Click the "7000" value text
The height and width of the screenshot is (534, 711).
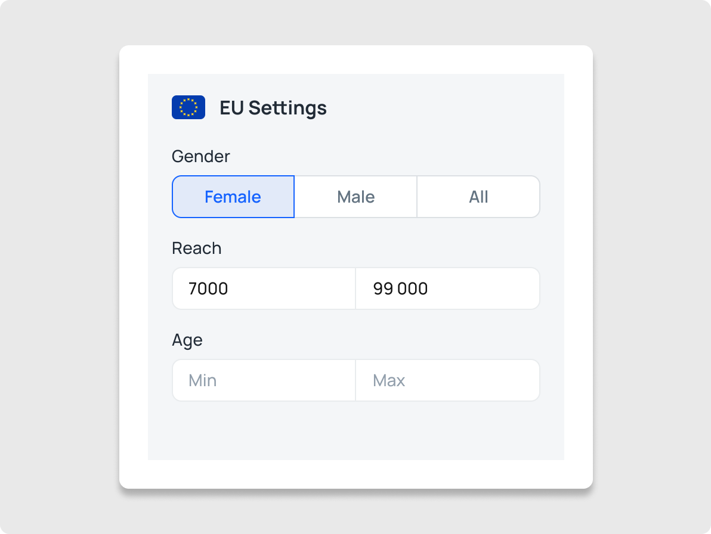208,288
